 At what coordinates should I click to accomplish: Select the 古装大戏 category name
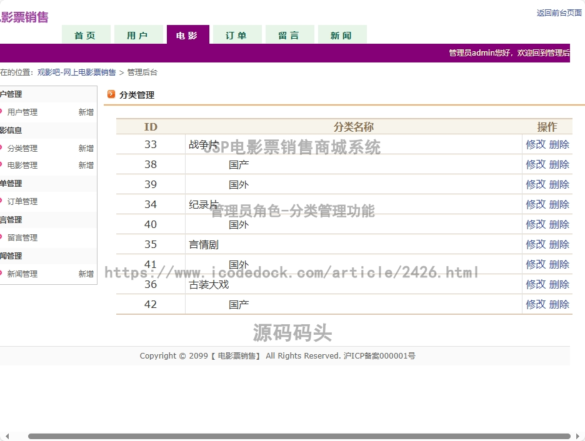209,285
